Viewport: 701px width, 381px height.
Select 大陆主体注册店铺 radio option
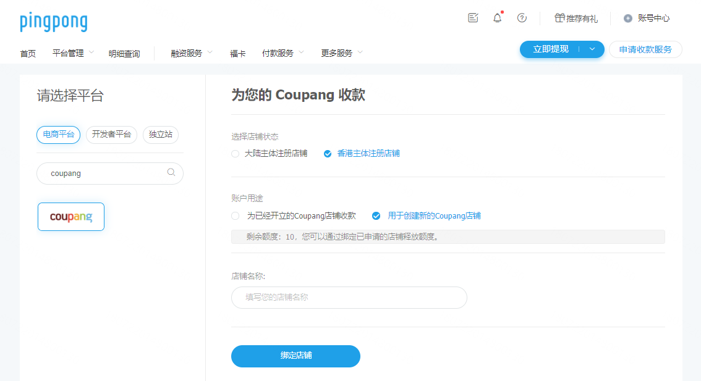(235, 154)
